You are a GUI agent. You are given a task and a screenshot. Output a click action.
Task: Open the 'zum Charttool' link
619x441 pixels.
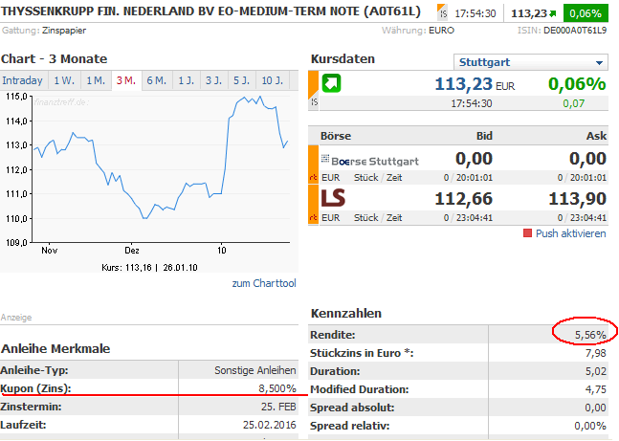click(x=264, y=283)
